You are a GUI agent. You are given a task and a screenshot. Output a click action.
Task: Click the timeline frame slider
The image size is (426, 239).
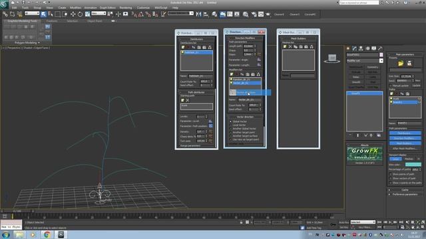click(x=17, y=211)
